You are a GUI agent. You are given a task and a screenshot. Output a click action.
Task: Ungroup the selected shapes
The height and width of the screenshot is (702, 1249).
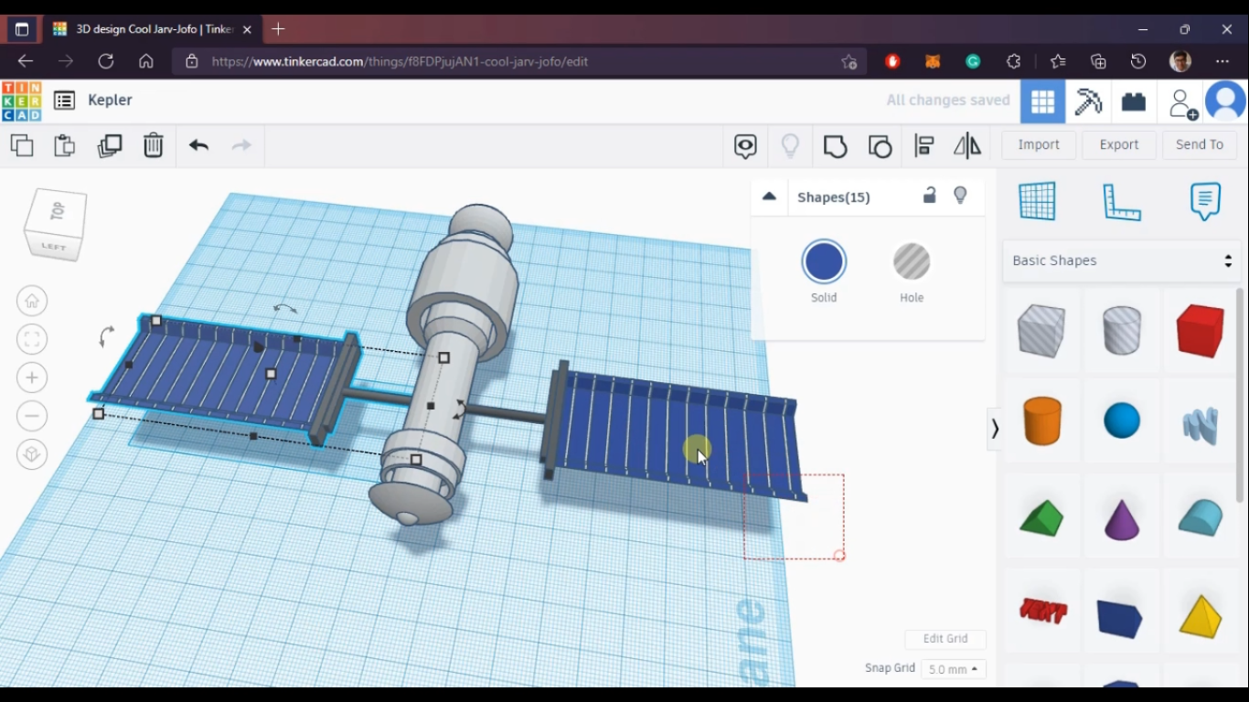(x=880, y=146)
